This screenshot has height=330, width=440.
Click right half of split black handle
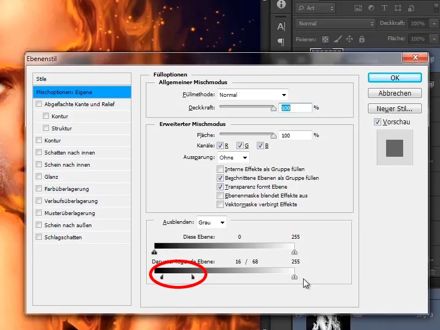click(193, 277)
